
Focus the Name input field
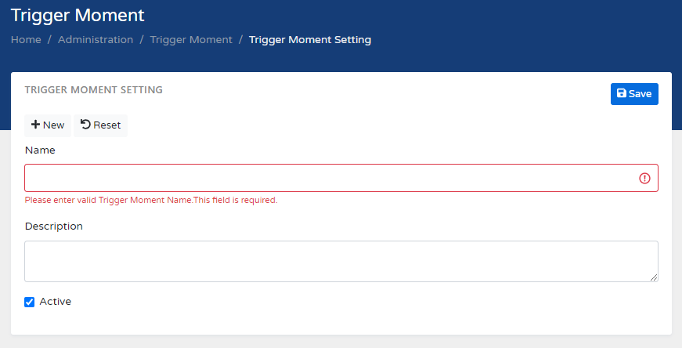click(329, 178)
